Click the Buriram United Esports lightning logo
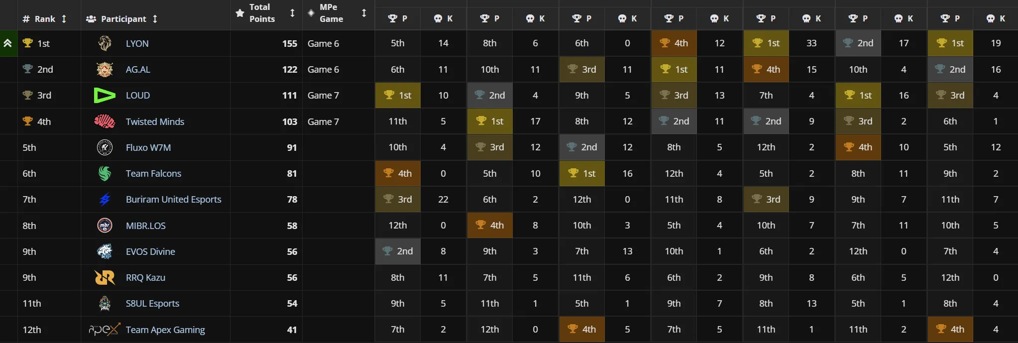This screenshot has height=343, width=1018. pyautogui.click(x=105, y=200)
